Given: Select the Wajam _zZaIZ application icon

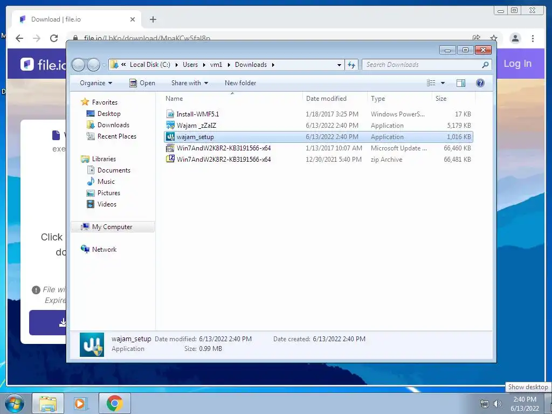Looking at the screenshot, I should 170,125.
